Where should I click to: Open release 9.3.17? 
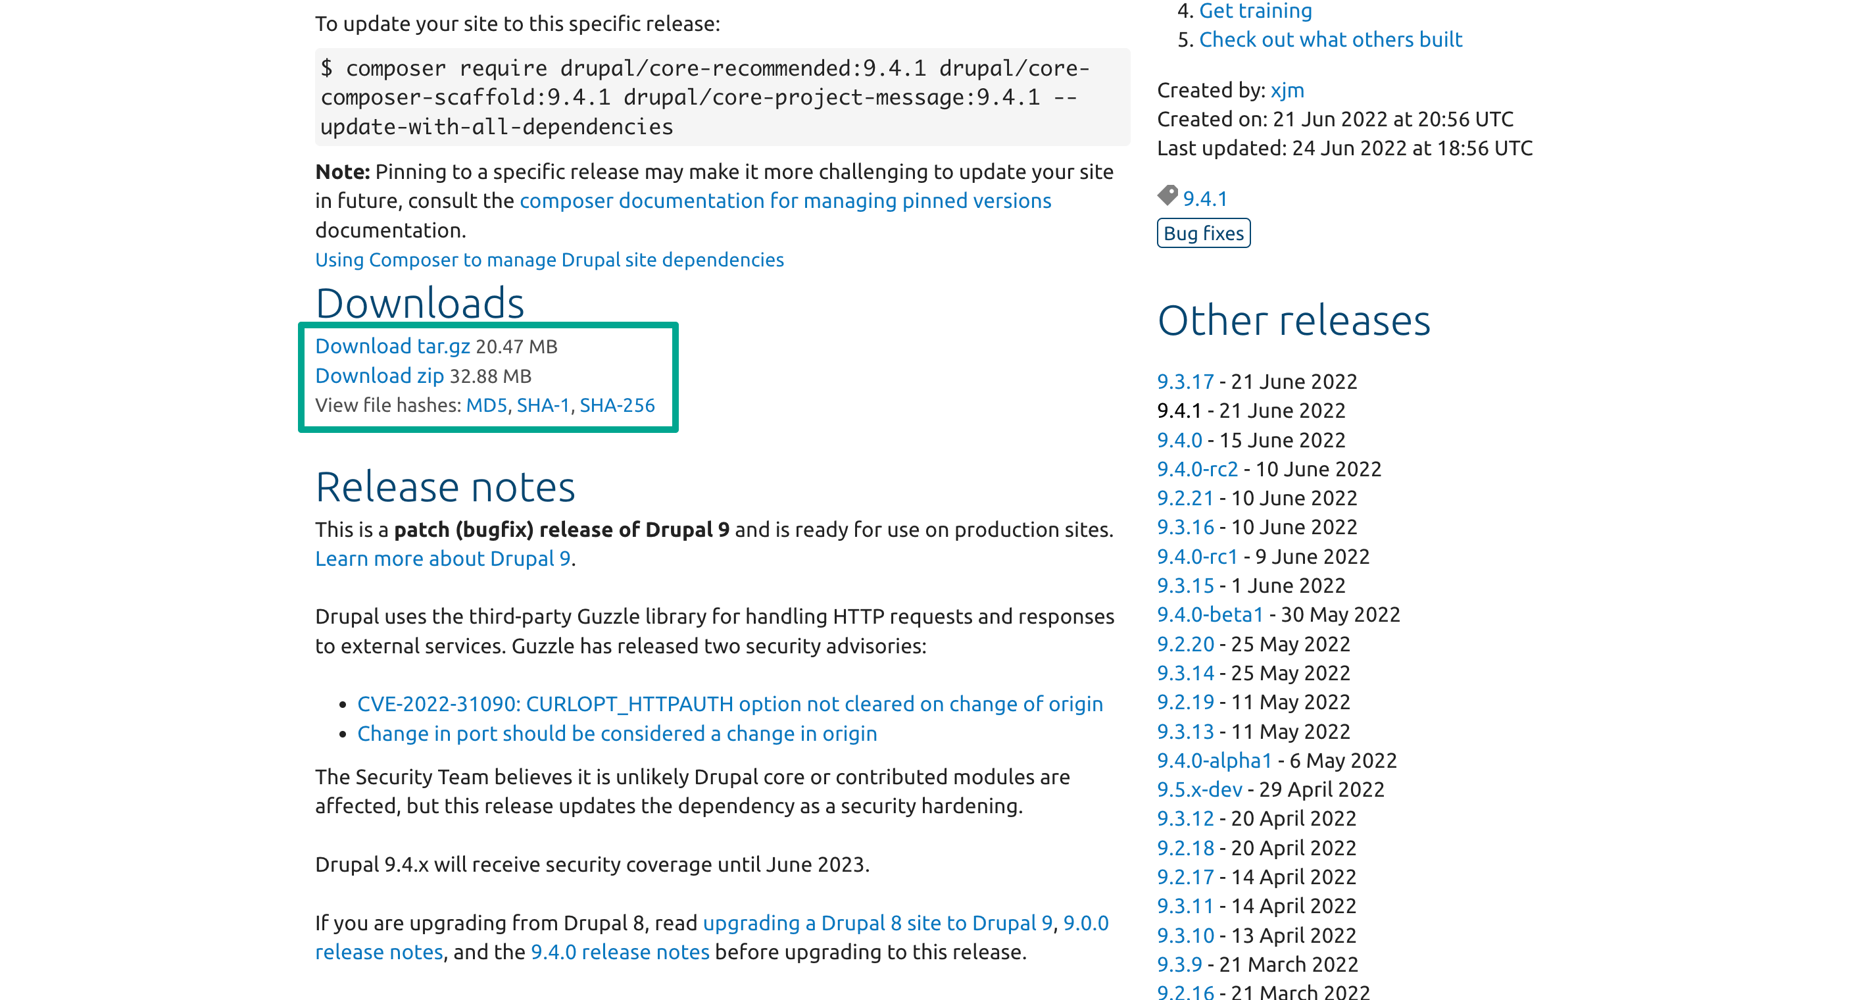1186,382
